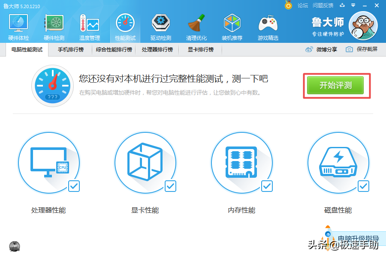
Task: Click the 内存性能 label text
Action: coord(241,210)
